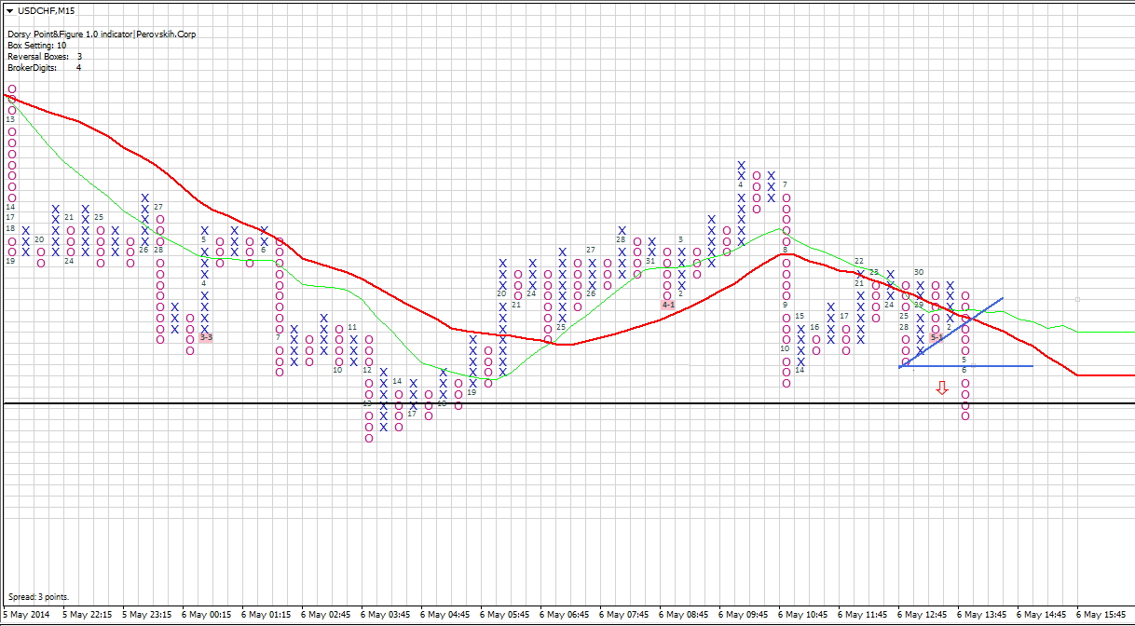
Task: Select the blue diagonal trend line
Action: [x=951, y=333]
